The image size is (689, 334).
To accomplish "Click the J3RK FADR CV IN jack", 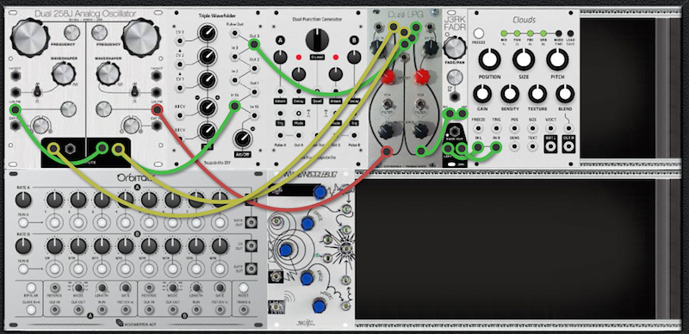I will tap(456, 96).
